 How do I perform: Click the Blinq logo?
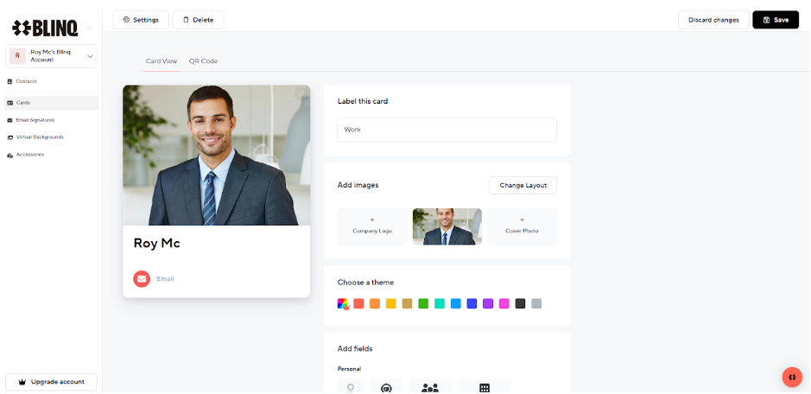tap(46, 28)
